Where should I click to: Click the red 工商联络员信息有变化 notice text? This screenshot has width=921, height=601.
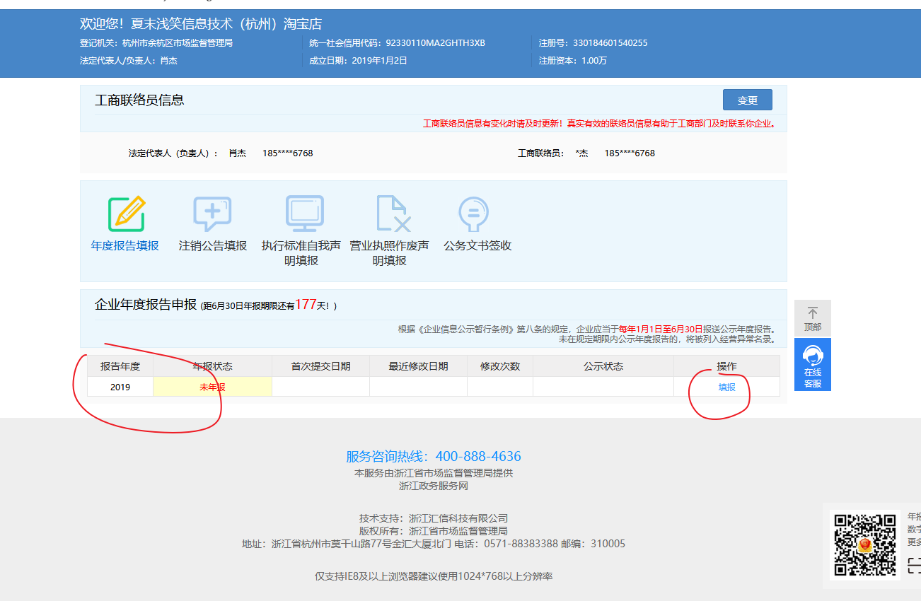pos(599,124)
